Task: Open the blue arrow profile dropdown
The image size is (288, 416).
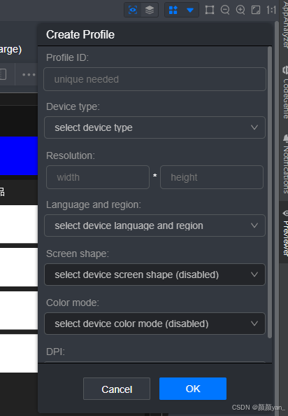Action: 190,10
